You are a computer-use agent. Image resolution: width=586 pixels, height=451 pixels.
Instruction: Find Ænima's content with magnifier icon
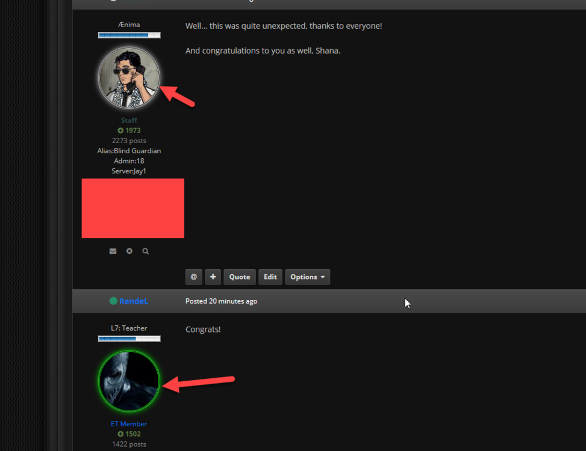click(145, 251)
